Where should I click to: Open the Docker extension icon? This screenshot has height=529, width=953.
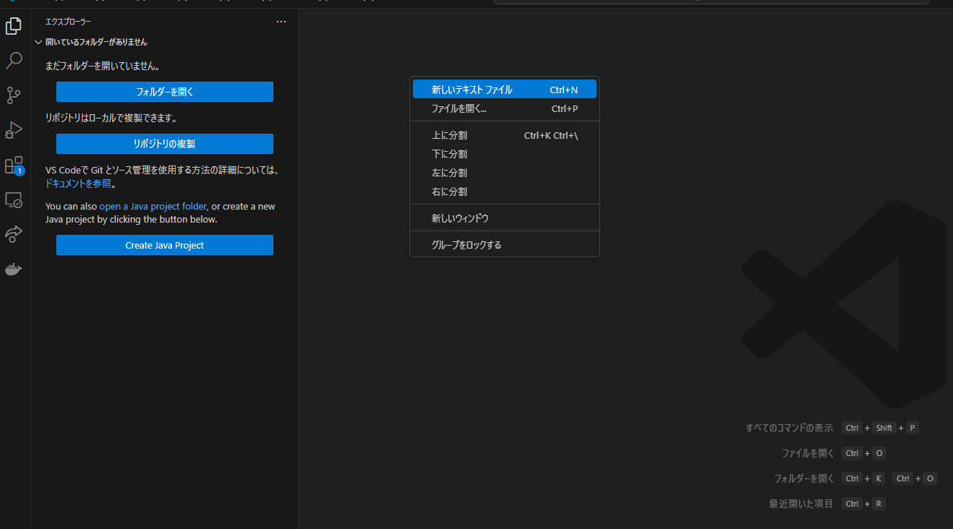click(x=14, y=269)
